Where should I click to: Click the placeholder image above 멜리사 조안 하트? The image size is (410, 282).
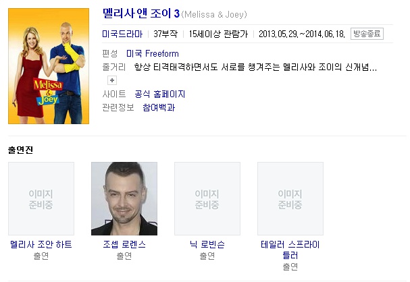[x=41, y=199]
